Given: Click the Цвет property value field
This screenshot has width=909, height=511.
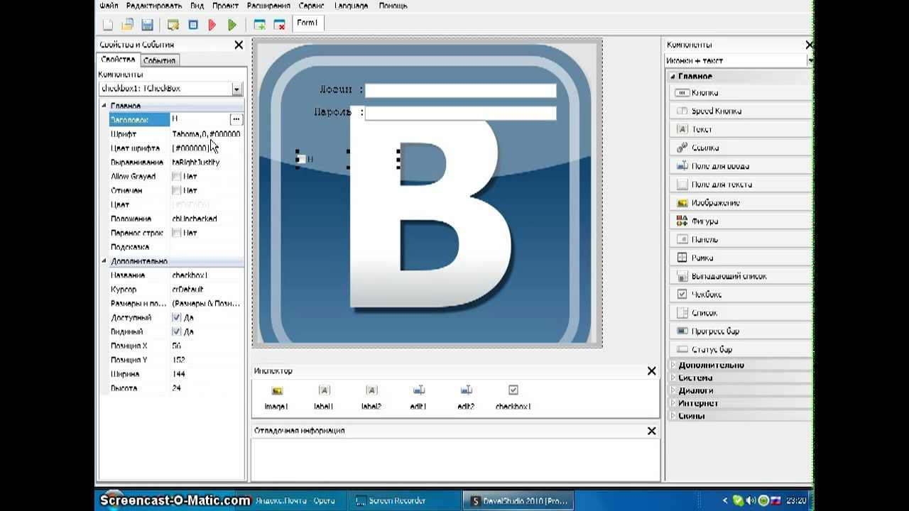Looking at the screenshot, I should click(x=207, y=204).
